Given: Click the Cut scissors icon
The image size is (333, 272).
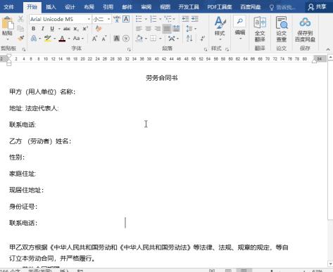Looking at the screenshot, I should [x=20, y=19].
